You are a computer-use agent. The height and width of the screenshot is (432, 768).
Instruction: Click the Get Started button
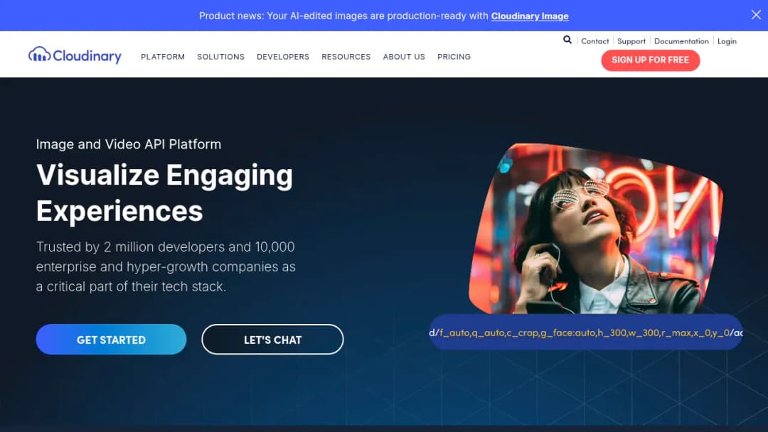click(111, 340)
